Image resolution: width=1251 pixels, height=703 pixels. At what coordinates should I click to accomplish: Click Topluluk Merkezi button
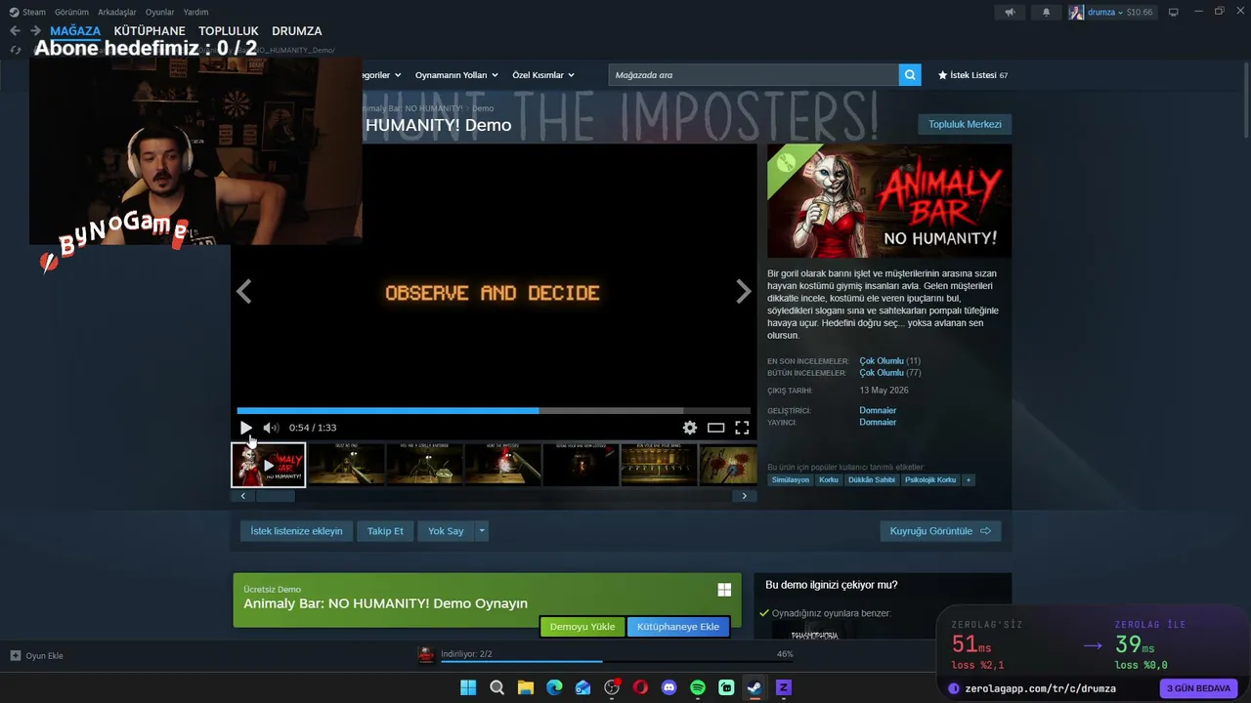pyautogui.click(x=965, y=124)
